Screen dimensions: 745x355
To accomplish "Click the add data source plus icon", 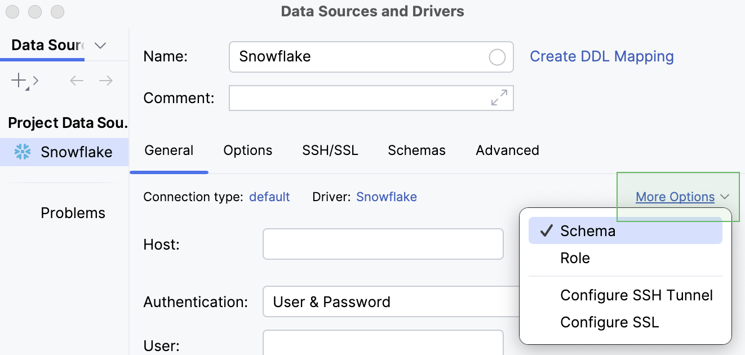I will pyautogui.click(x=19, y=81).
